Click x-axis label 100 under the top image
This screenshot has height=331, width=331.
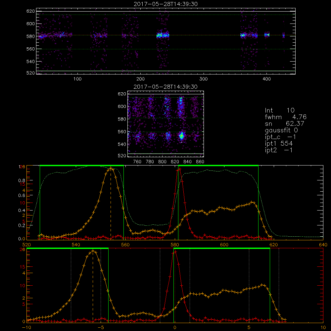77,79
